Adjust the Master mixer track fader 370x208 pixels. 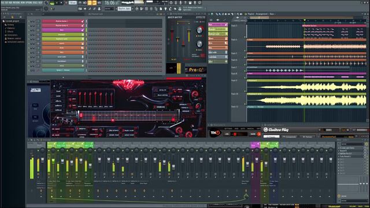click(42, 160)
